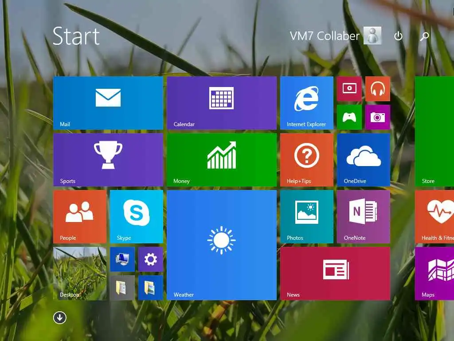This screenshot has height=341, width=454.
Task: Open the People tile
Action: click(80, 217)
